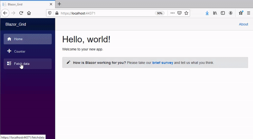Click 'Welcome to your new app.' text
Viewport: 253px width, 139px height.
pyautogui.click(x=83, y=49)
